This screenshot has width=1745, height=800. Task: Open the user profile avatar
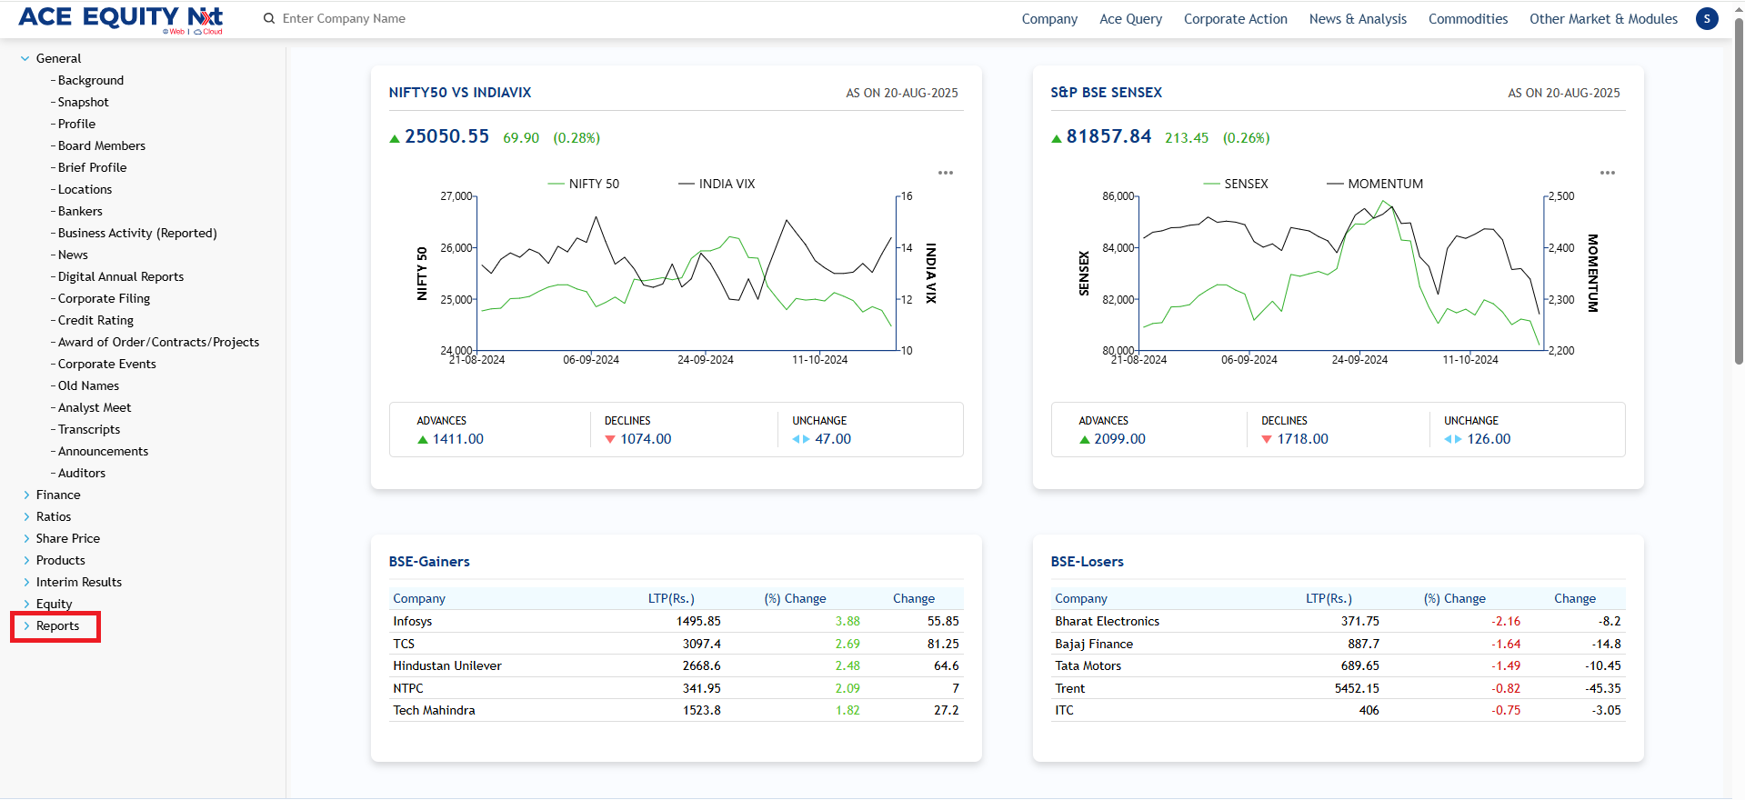click(1707, 18)
